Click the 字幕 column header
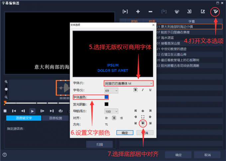Screen dimensions: 226x161 tap(191, 21)
